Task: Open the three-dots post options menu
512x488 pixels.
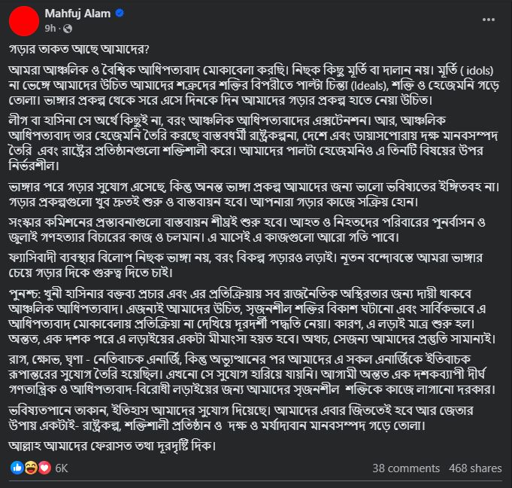Action: [x=489, y=20]
